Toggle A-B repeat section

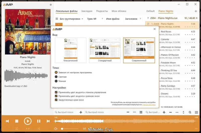point(28,129)
